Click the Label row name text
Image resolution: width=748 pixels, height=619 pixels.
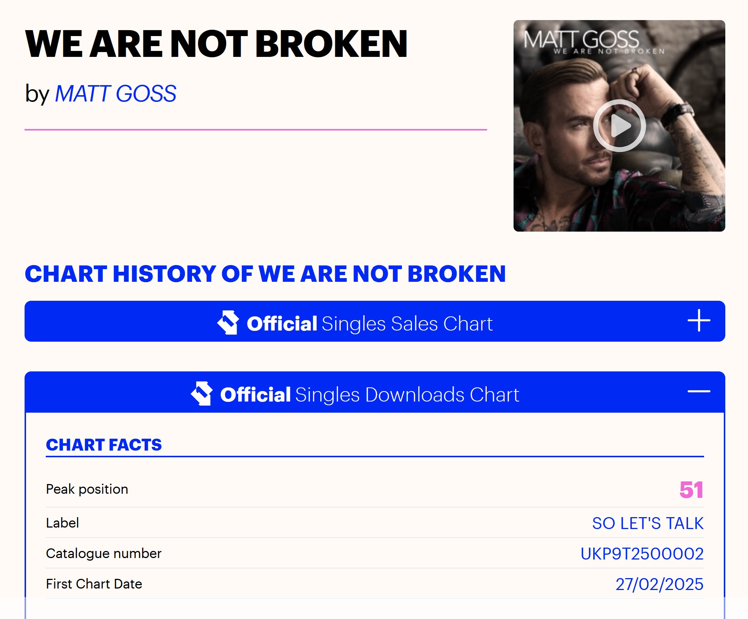point(63,523)
